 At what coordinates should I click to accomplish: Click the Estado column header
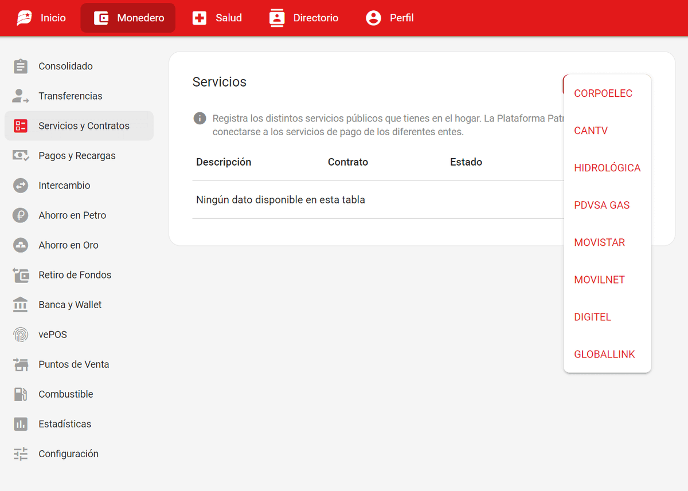(466, 162)
